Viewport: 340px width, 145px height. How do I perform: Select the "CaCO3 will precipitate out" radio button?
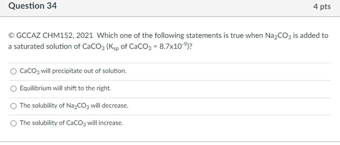tap(13, 71)
